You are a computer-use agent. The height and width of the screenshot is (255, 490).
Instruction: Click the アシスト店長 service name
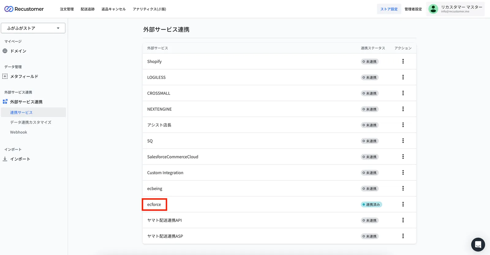[159, 125]
